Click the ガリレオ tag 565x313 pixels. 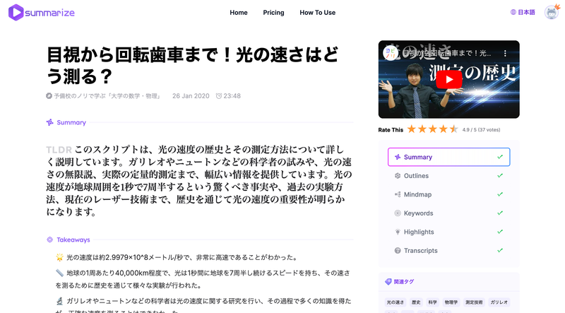click(x=499, y=302)
